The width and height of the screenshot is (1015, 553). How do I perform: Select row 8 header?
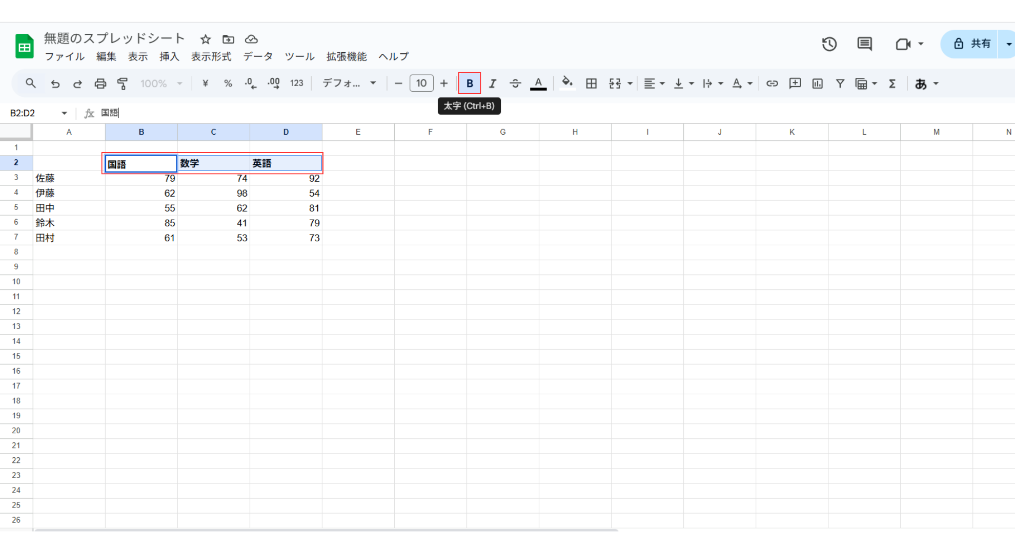point(16,252)
